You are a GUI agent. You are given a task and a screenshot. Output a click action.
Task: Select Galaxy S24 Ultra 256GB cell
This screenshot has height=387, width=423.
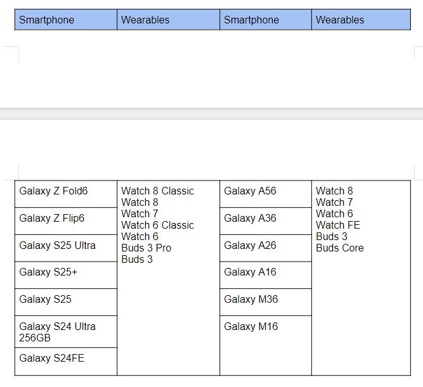click(66, 331)
